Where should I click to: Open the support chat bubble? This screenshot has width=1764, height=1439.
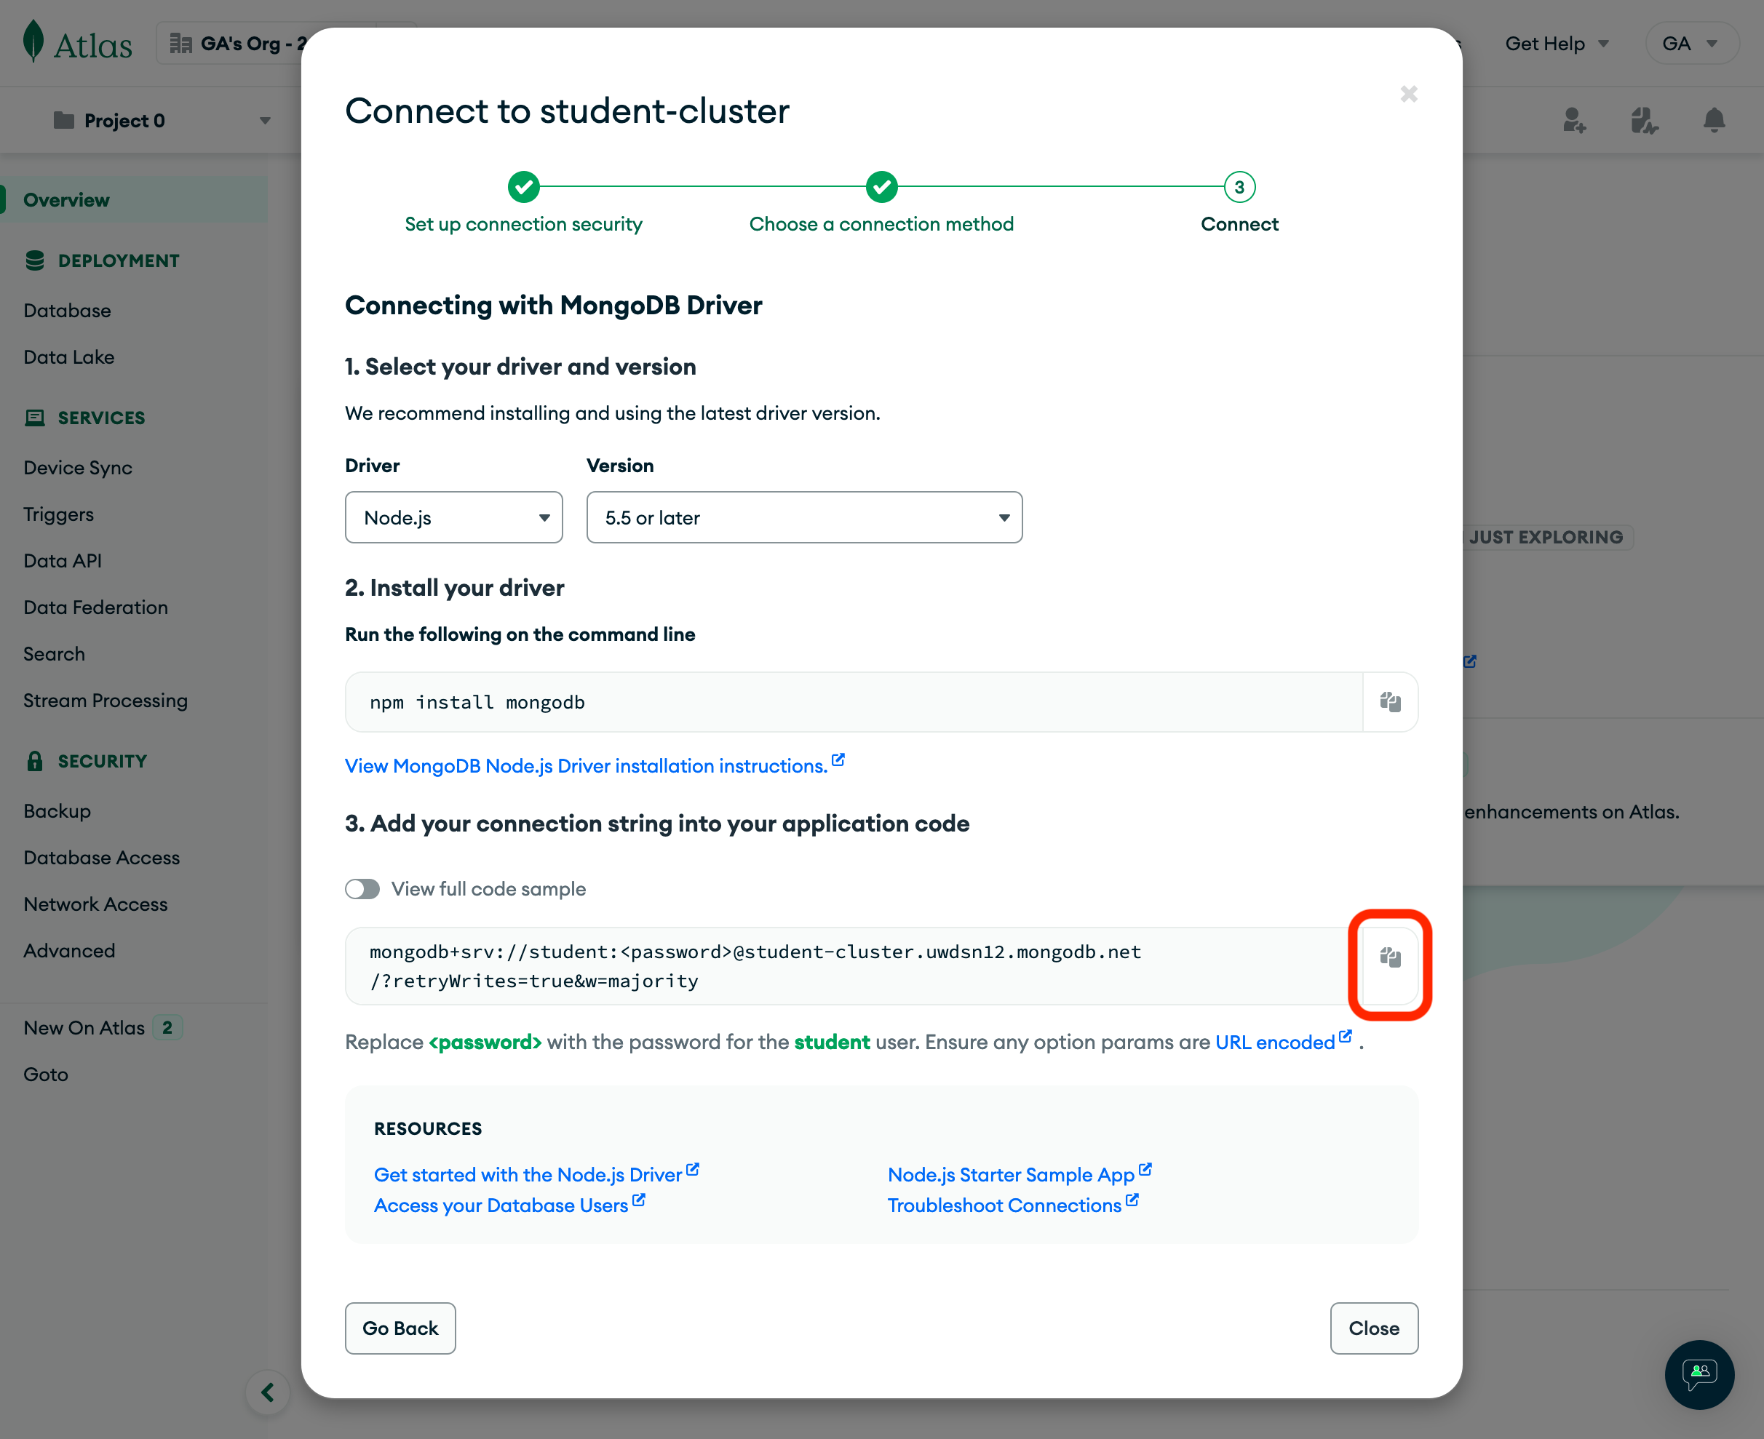click(1699, 1374)
